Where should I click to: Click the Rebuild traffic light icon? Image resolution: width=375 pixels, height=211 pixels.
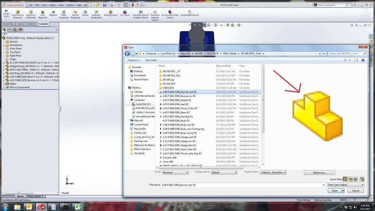(x=133, y=5)
